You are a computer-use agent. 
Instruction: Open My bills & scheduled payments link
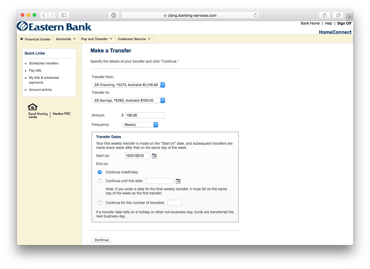pyautogui.click(x=44, y=80)
